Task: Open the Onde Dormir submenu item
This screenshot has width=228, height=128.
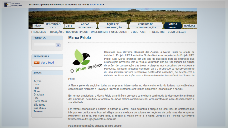Action: pyautogui.click(x=99, y=32)
